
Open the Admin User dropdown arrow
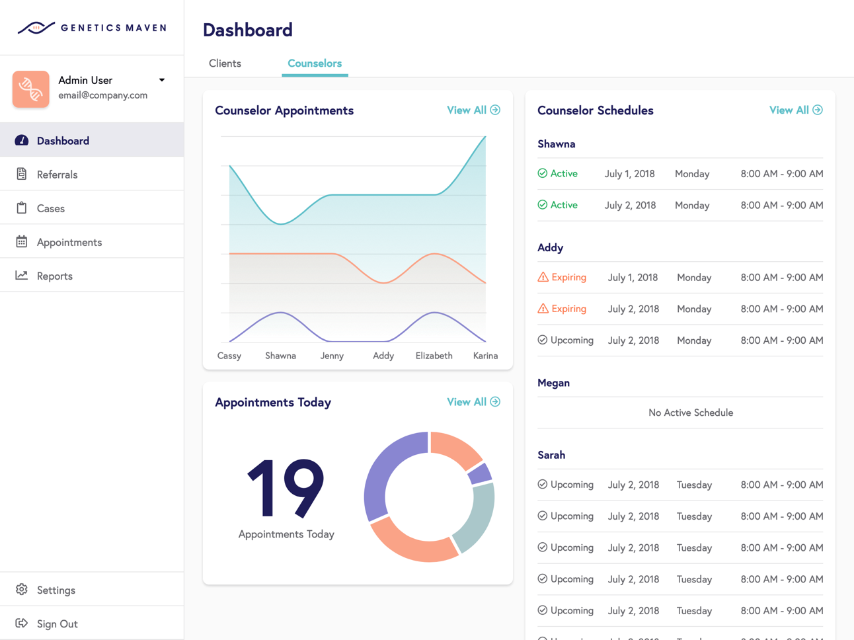[x=162, y=80]
